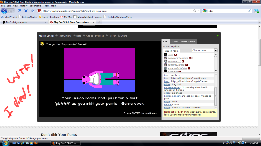Image resolution: width=261 pixels, height=146 pixels.
Task: Open the Edit menu
Action: pos(9,6)
